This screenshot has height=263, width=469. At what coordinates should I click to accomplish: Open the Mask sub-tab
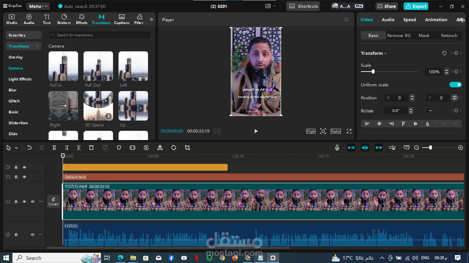(424, 35)
